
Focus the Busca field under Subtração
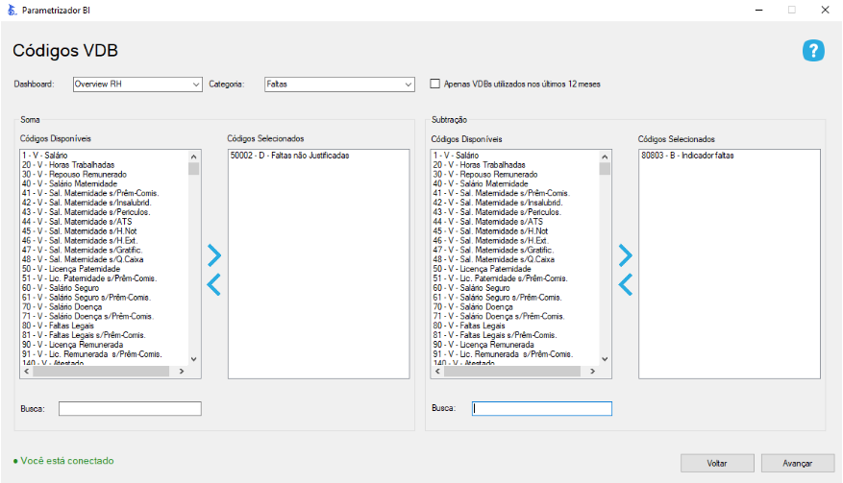(541, 409)
